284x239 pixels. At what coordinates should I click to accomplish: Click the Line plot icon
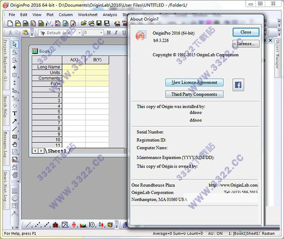[28, 225]
